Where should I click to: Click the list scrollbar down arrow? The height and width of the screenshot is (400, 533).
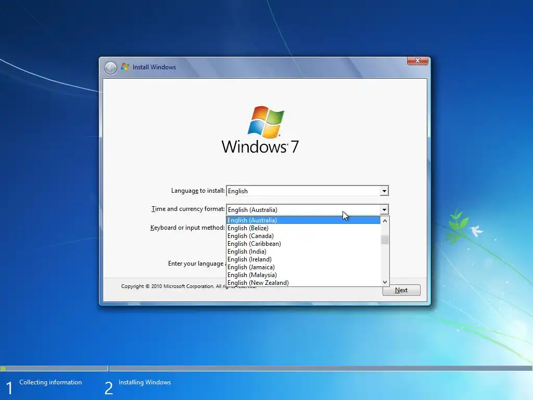coord(385,282)
